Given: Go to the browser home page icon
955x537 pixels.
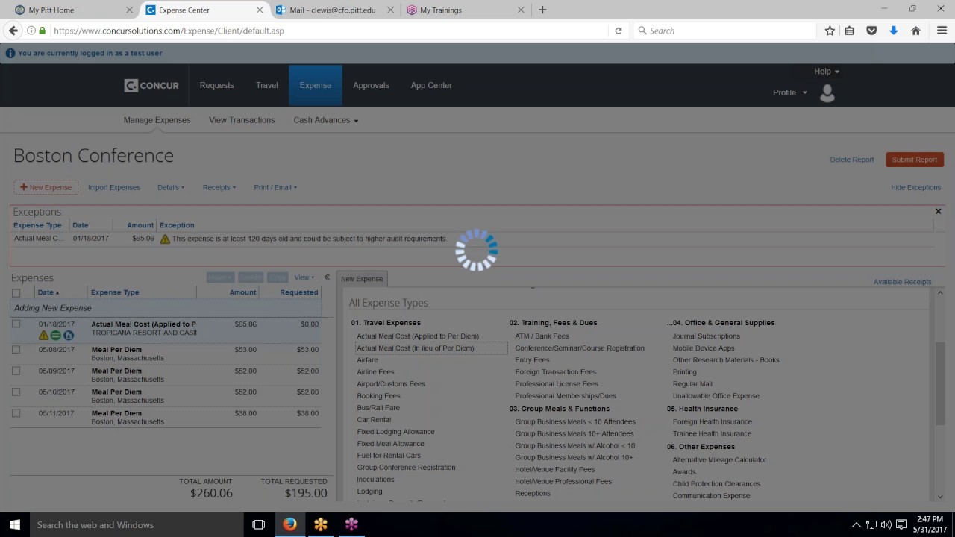Looking at the screenshot, I should pyautogui.click(x=915, y=31).
